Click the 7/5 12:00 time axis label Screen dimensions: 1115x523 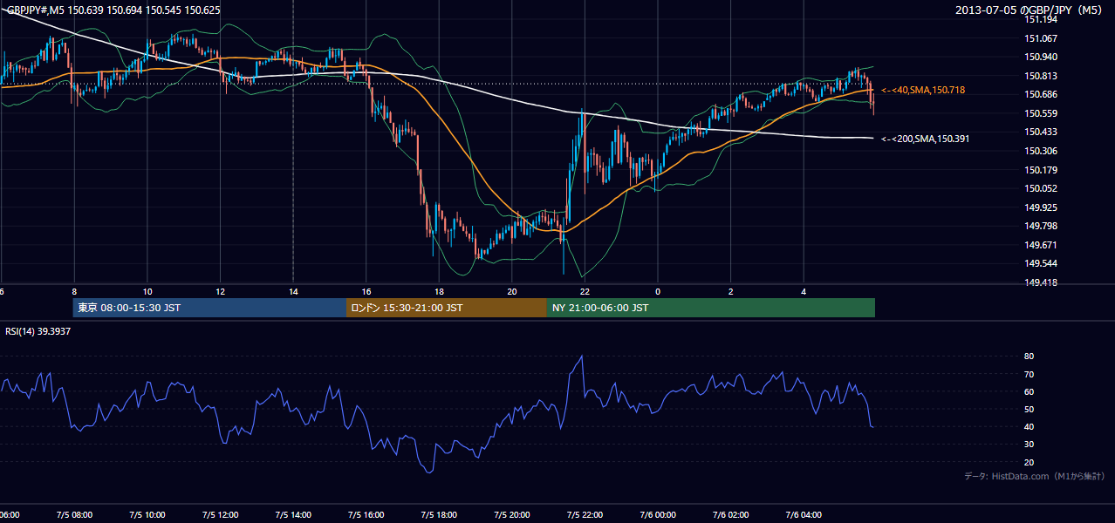click(220, 515)
